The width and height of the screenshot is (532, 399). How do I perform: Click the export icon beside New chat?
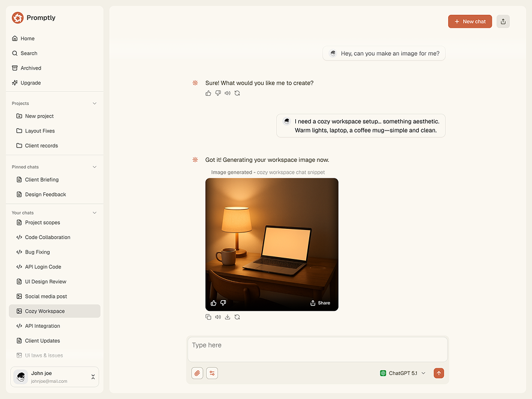(x=503, y=22)
